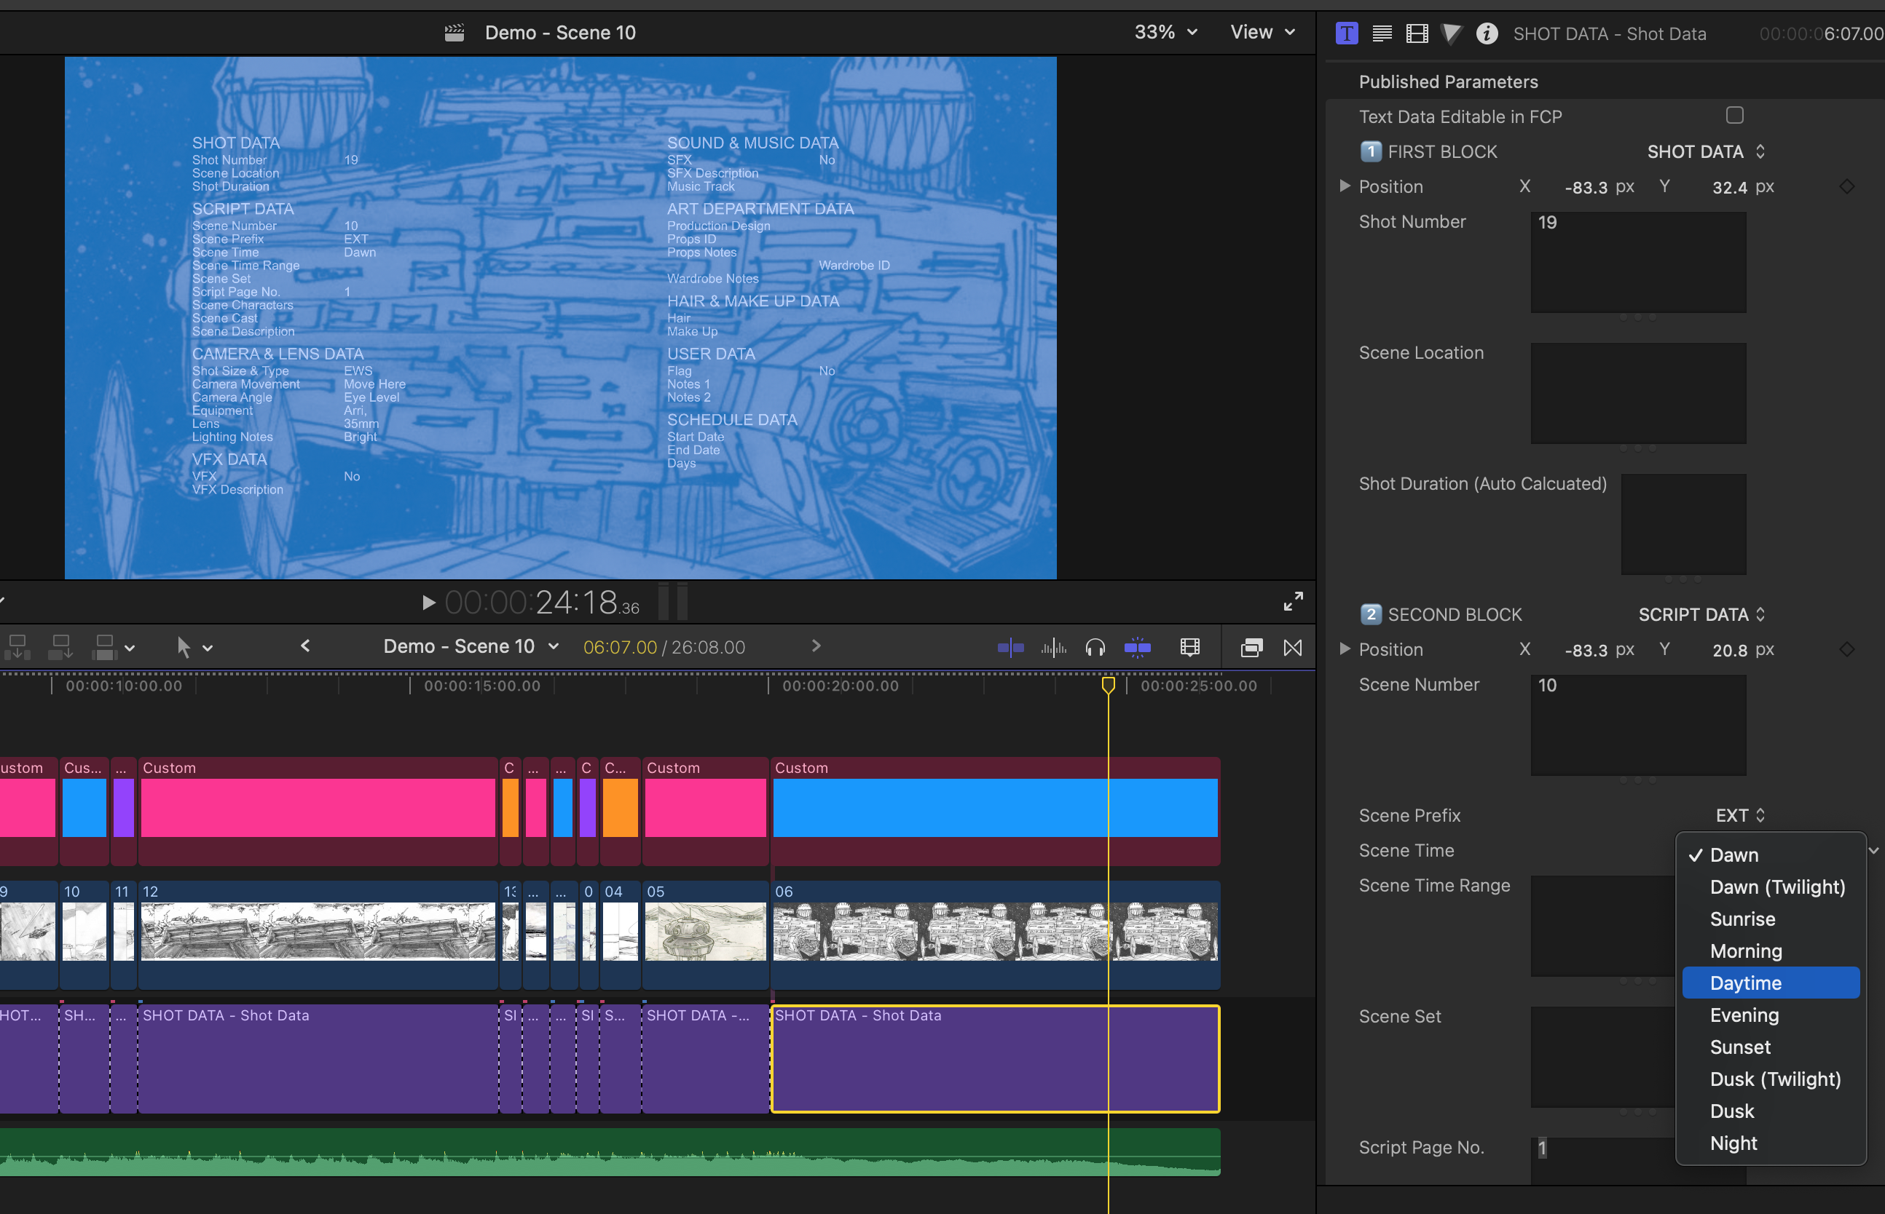Enable Text Data Editable in FCP checkbox
The height and width of the screenshot is (1214, 1885).
(x=1734, y=116)
